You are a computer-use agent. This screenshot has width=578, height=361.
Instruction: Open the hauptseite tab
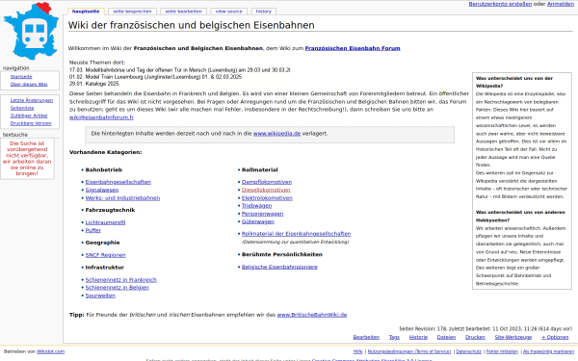coord(86,12)
